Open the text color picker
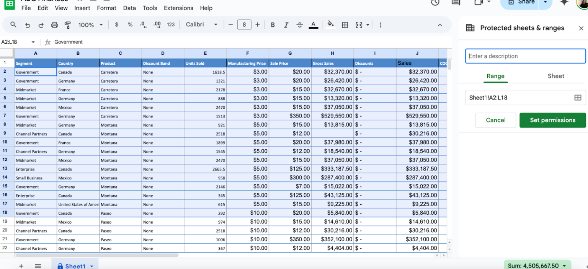Viewport: 588px width, 269px height. point(313,24)
